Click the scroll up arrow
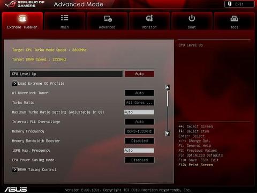 coord(167,87)
